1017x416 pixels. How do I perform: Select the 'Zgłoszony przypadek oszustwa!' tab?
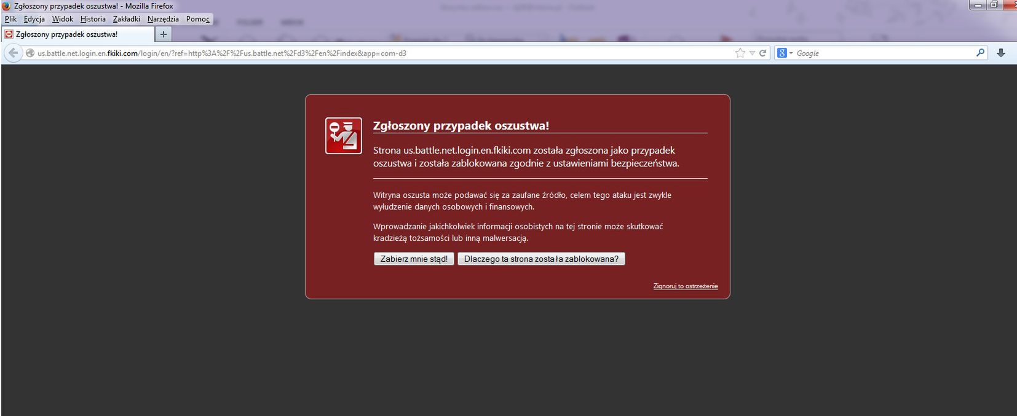[78, 34]
